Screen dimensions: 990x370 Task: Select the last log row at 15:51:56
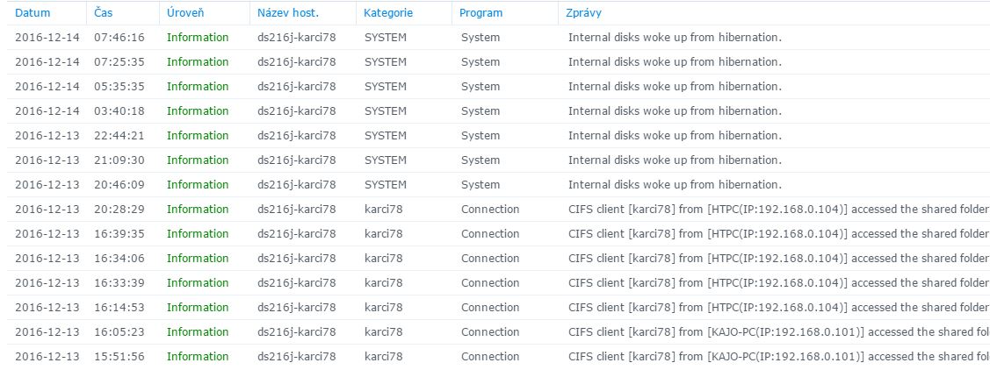click(119, 357)
